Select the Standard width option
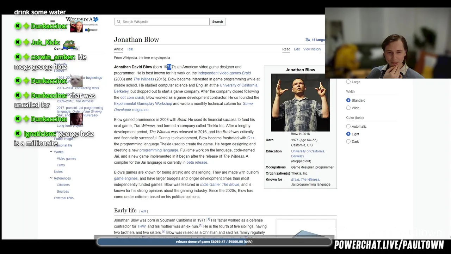Viewport: 451px width, 254px height. coord(348,101)
